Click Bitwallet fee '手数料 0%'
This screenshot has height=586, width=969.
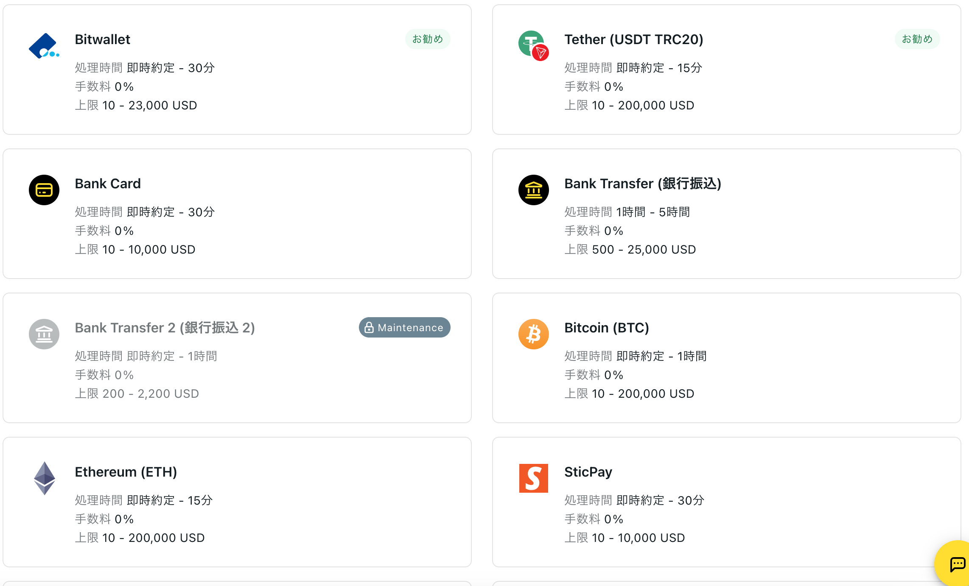point(104,87)
